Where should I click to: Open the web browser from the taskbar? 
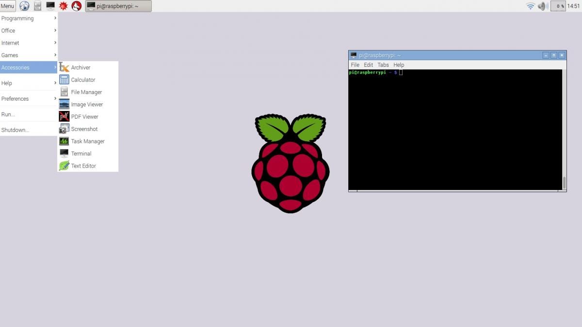[x=24, y=6]
